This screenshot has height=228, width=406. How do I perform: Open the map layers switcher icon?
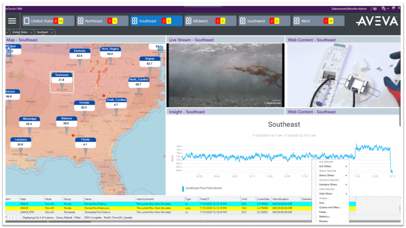160,48
